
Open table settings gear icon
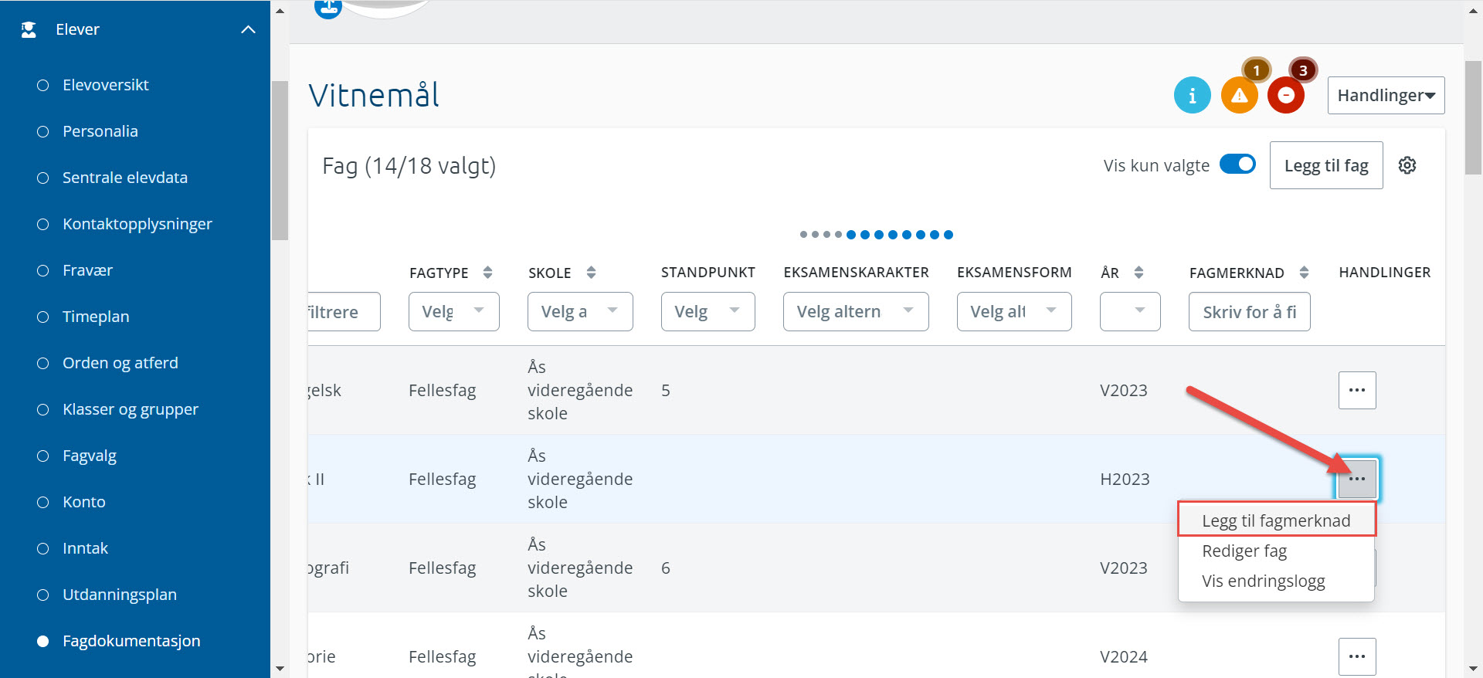1407,165
